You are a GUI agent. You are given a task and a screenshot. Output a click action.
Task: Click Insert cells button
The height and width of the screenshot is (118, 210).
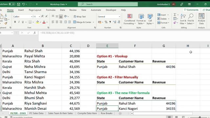pyautogui.click(x=162, y=15)
